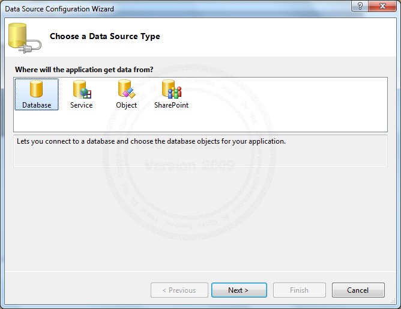Image resolution: width=401 pixels, height=309 pixels.
Task: Click the "Choose a Data Source Type" heading
Action: click(105, 36)
